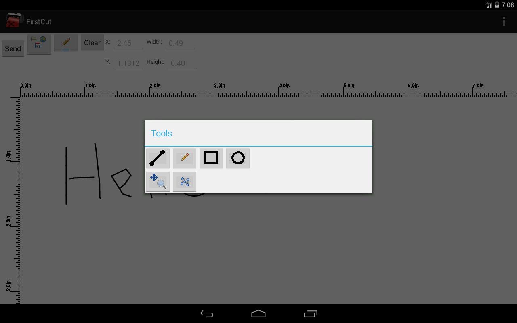Screen dimensions: 517x323
Task: Tap the FirstCut app icon
Action: [14, 21]
